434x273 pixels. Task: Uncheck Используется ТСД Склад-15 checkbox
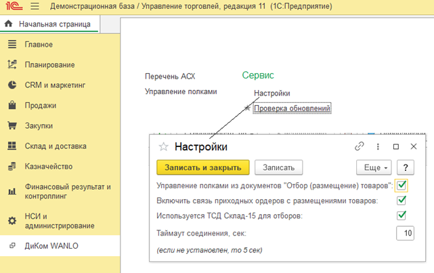pyautogui.click(x=402, y=215)
